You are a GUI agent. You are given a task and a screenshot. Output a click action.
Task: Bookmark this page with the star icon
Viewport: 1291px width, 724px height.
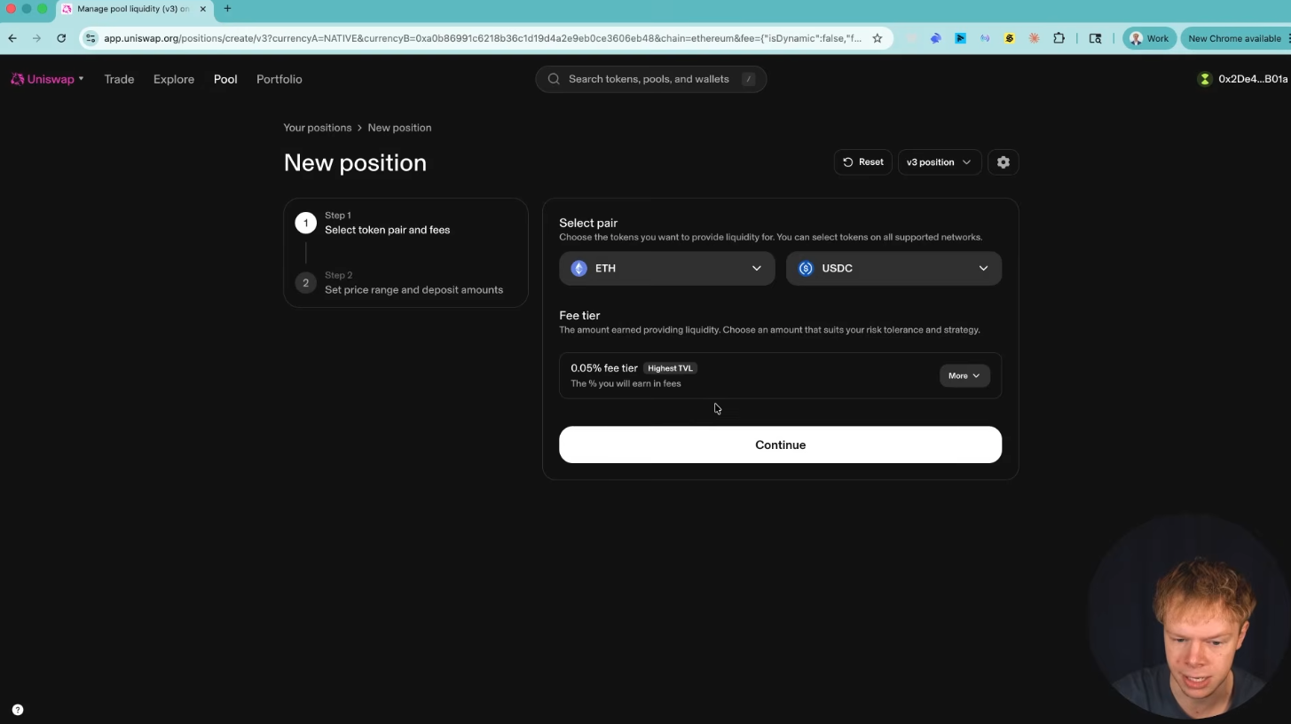[x=878, y=38]
